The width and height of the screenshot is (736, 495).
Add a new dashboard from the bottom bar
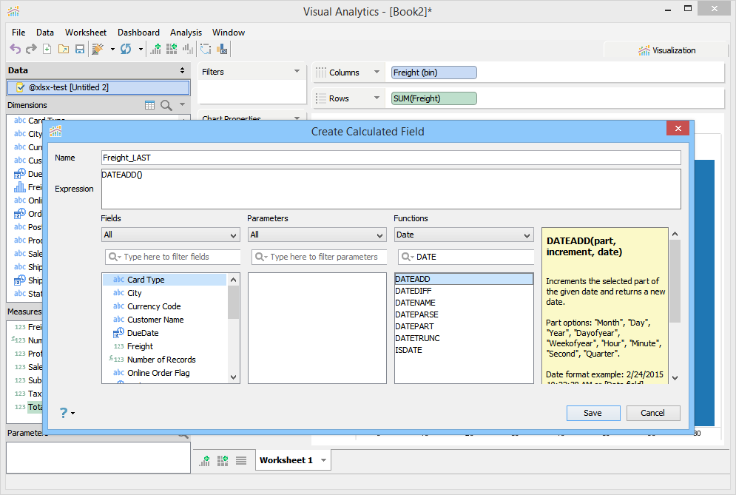[x=223, y=461]
